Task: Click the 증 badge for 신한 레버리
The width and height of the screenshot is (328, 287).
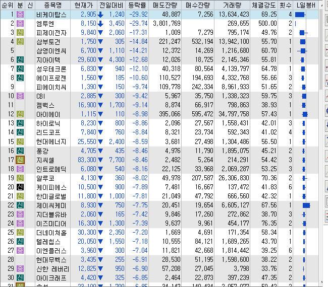Action: 20,269
